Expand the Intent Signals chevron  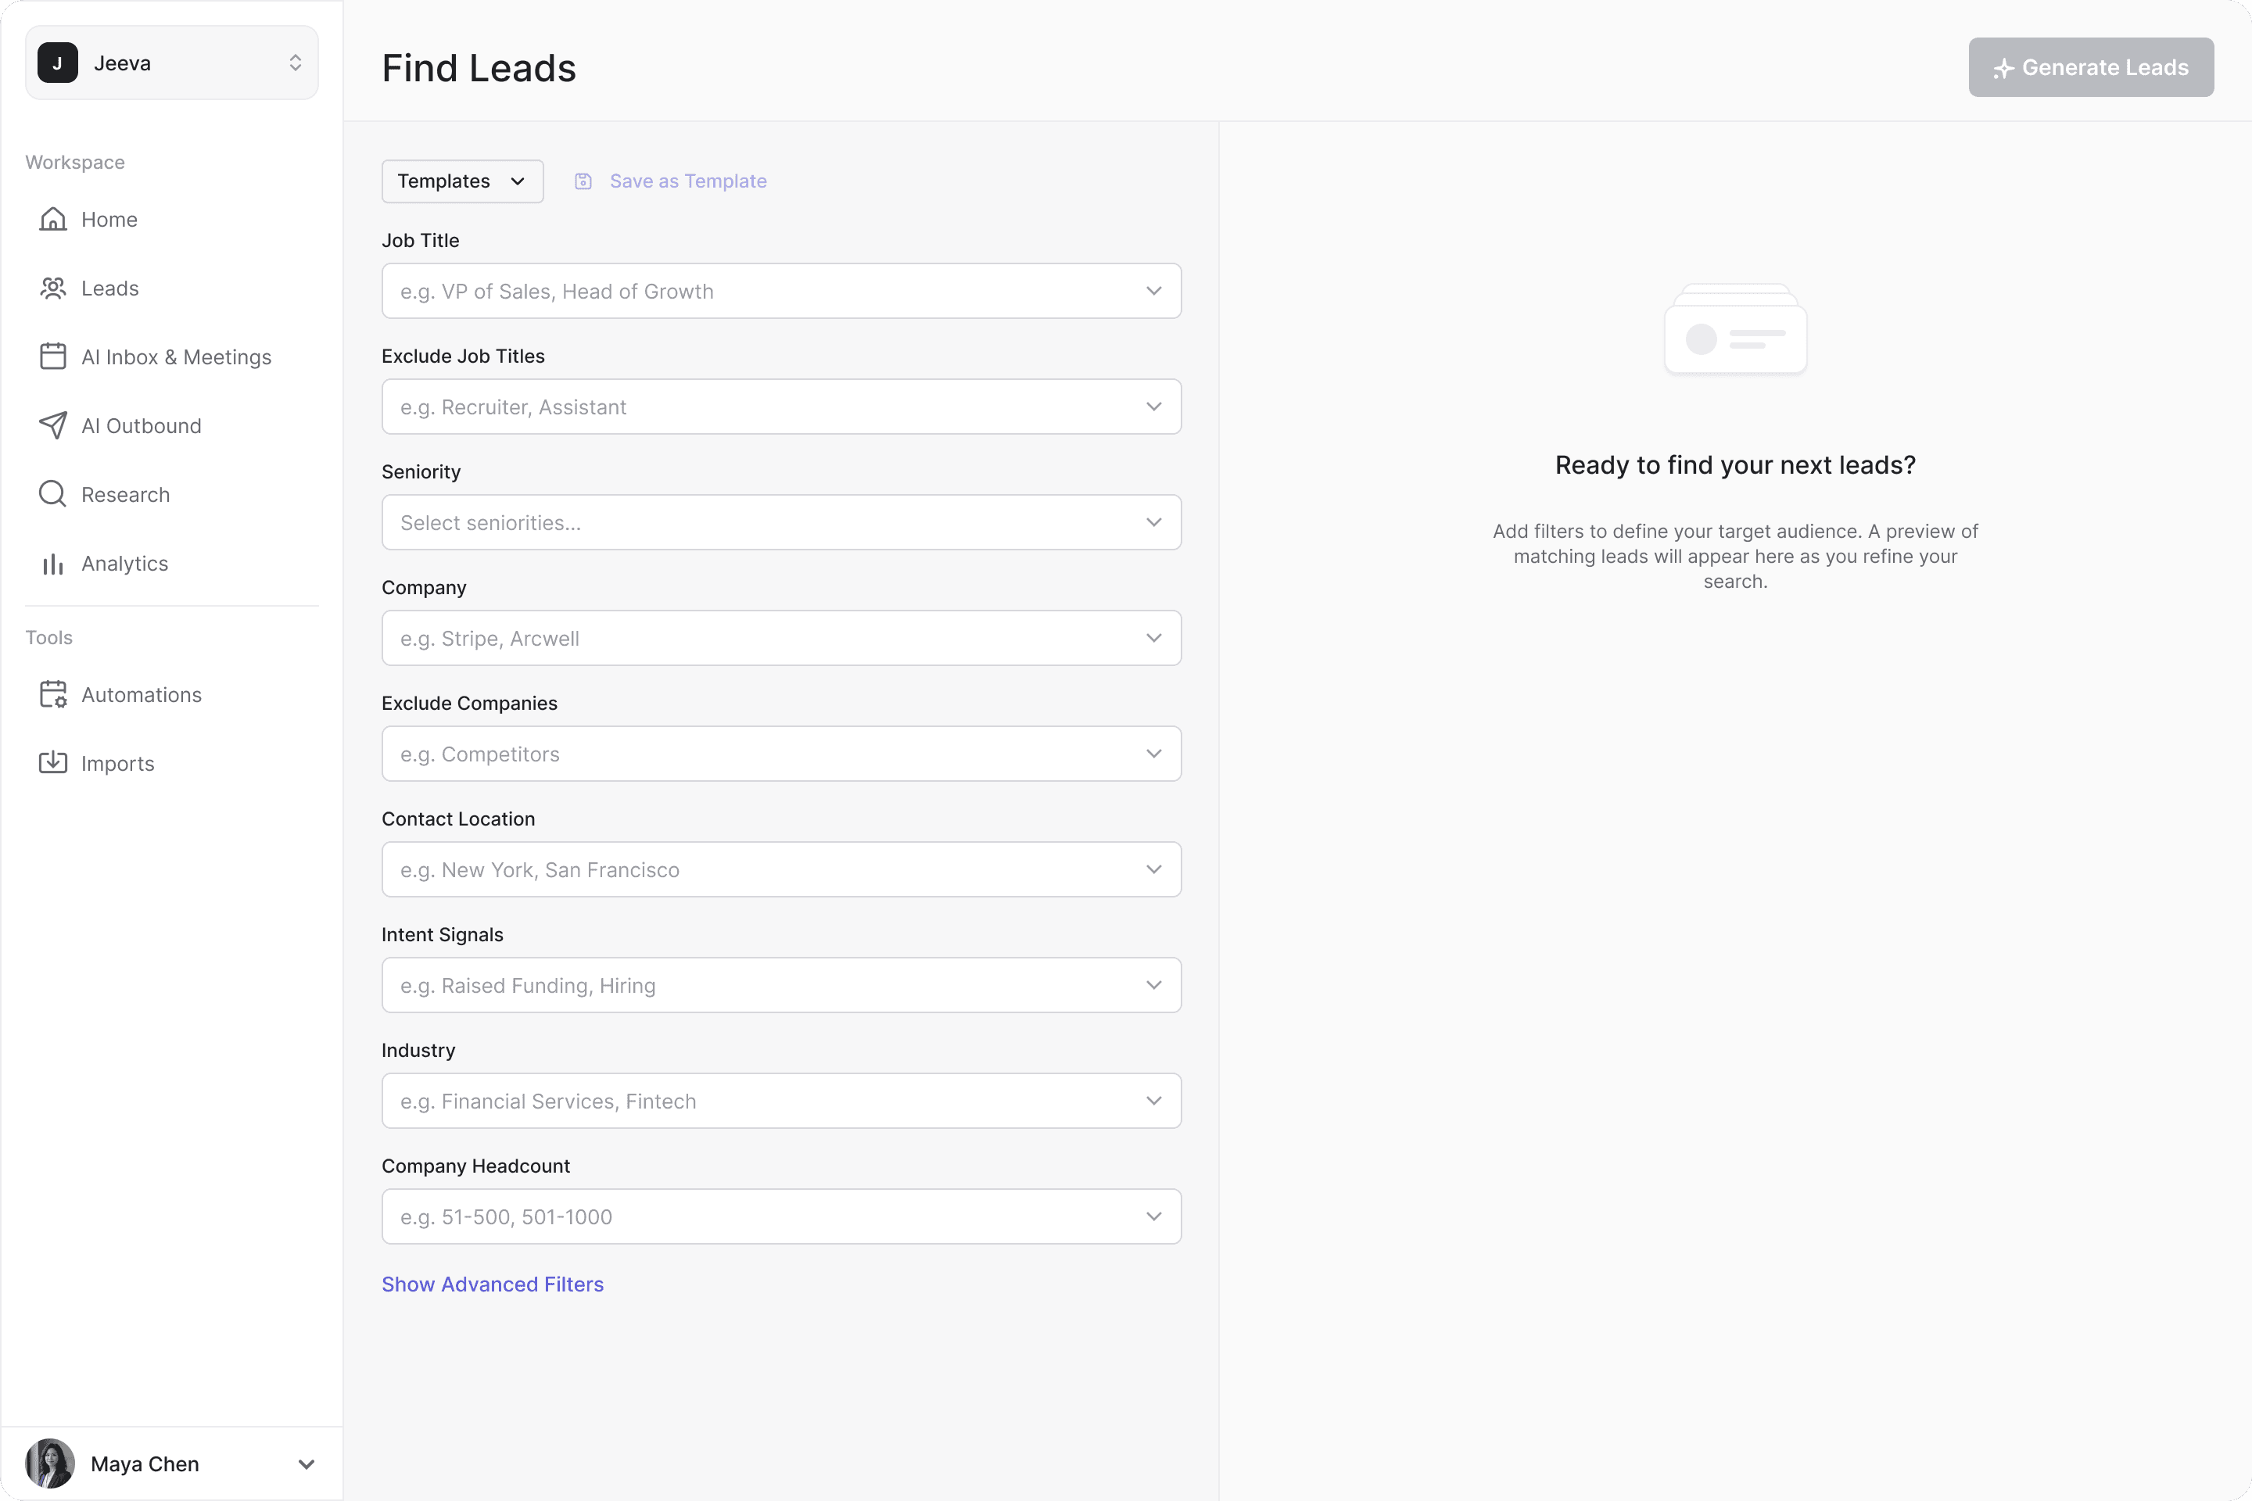tap(1154, 985)
